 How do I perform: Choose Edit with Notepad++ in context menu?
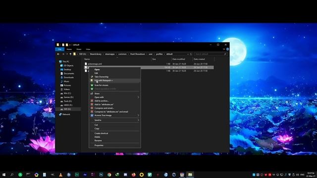115,81
